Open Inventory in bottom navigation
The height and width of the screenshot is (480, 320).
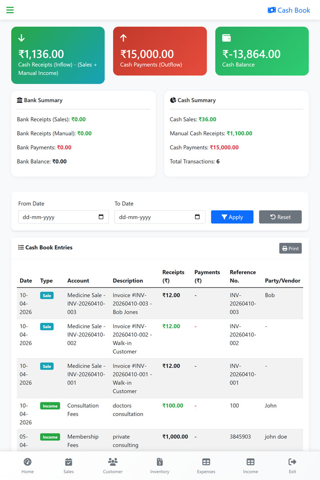160,466
